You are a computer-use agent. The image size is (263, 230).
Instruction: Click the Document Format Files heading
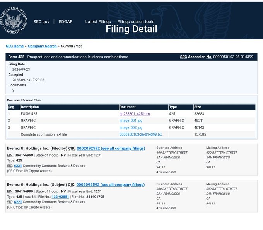[24, 100]
